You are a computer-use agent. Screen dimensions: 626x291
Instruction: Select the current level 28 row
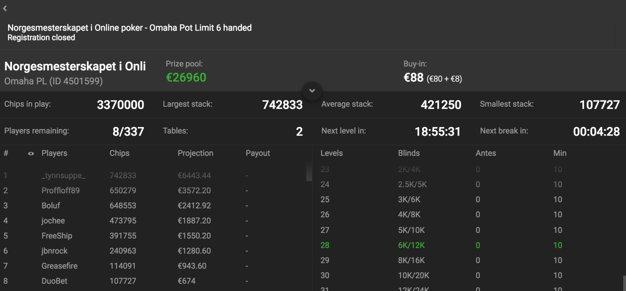468,245
